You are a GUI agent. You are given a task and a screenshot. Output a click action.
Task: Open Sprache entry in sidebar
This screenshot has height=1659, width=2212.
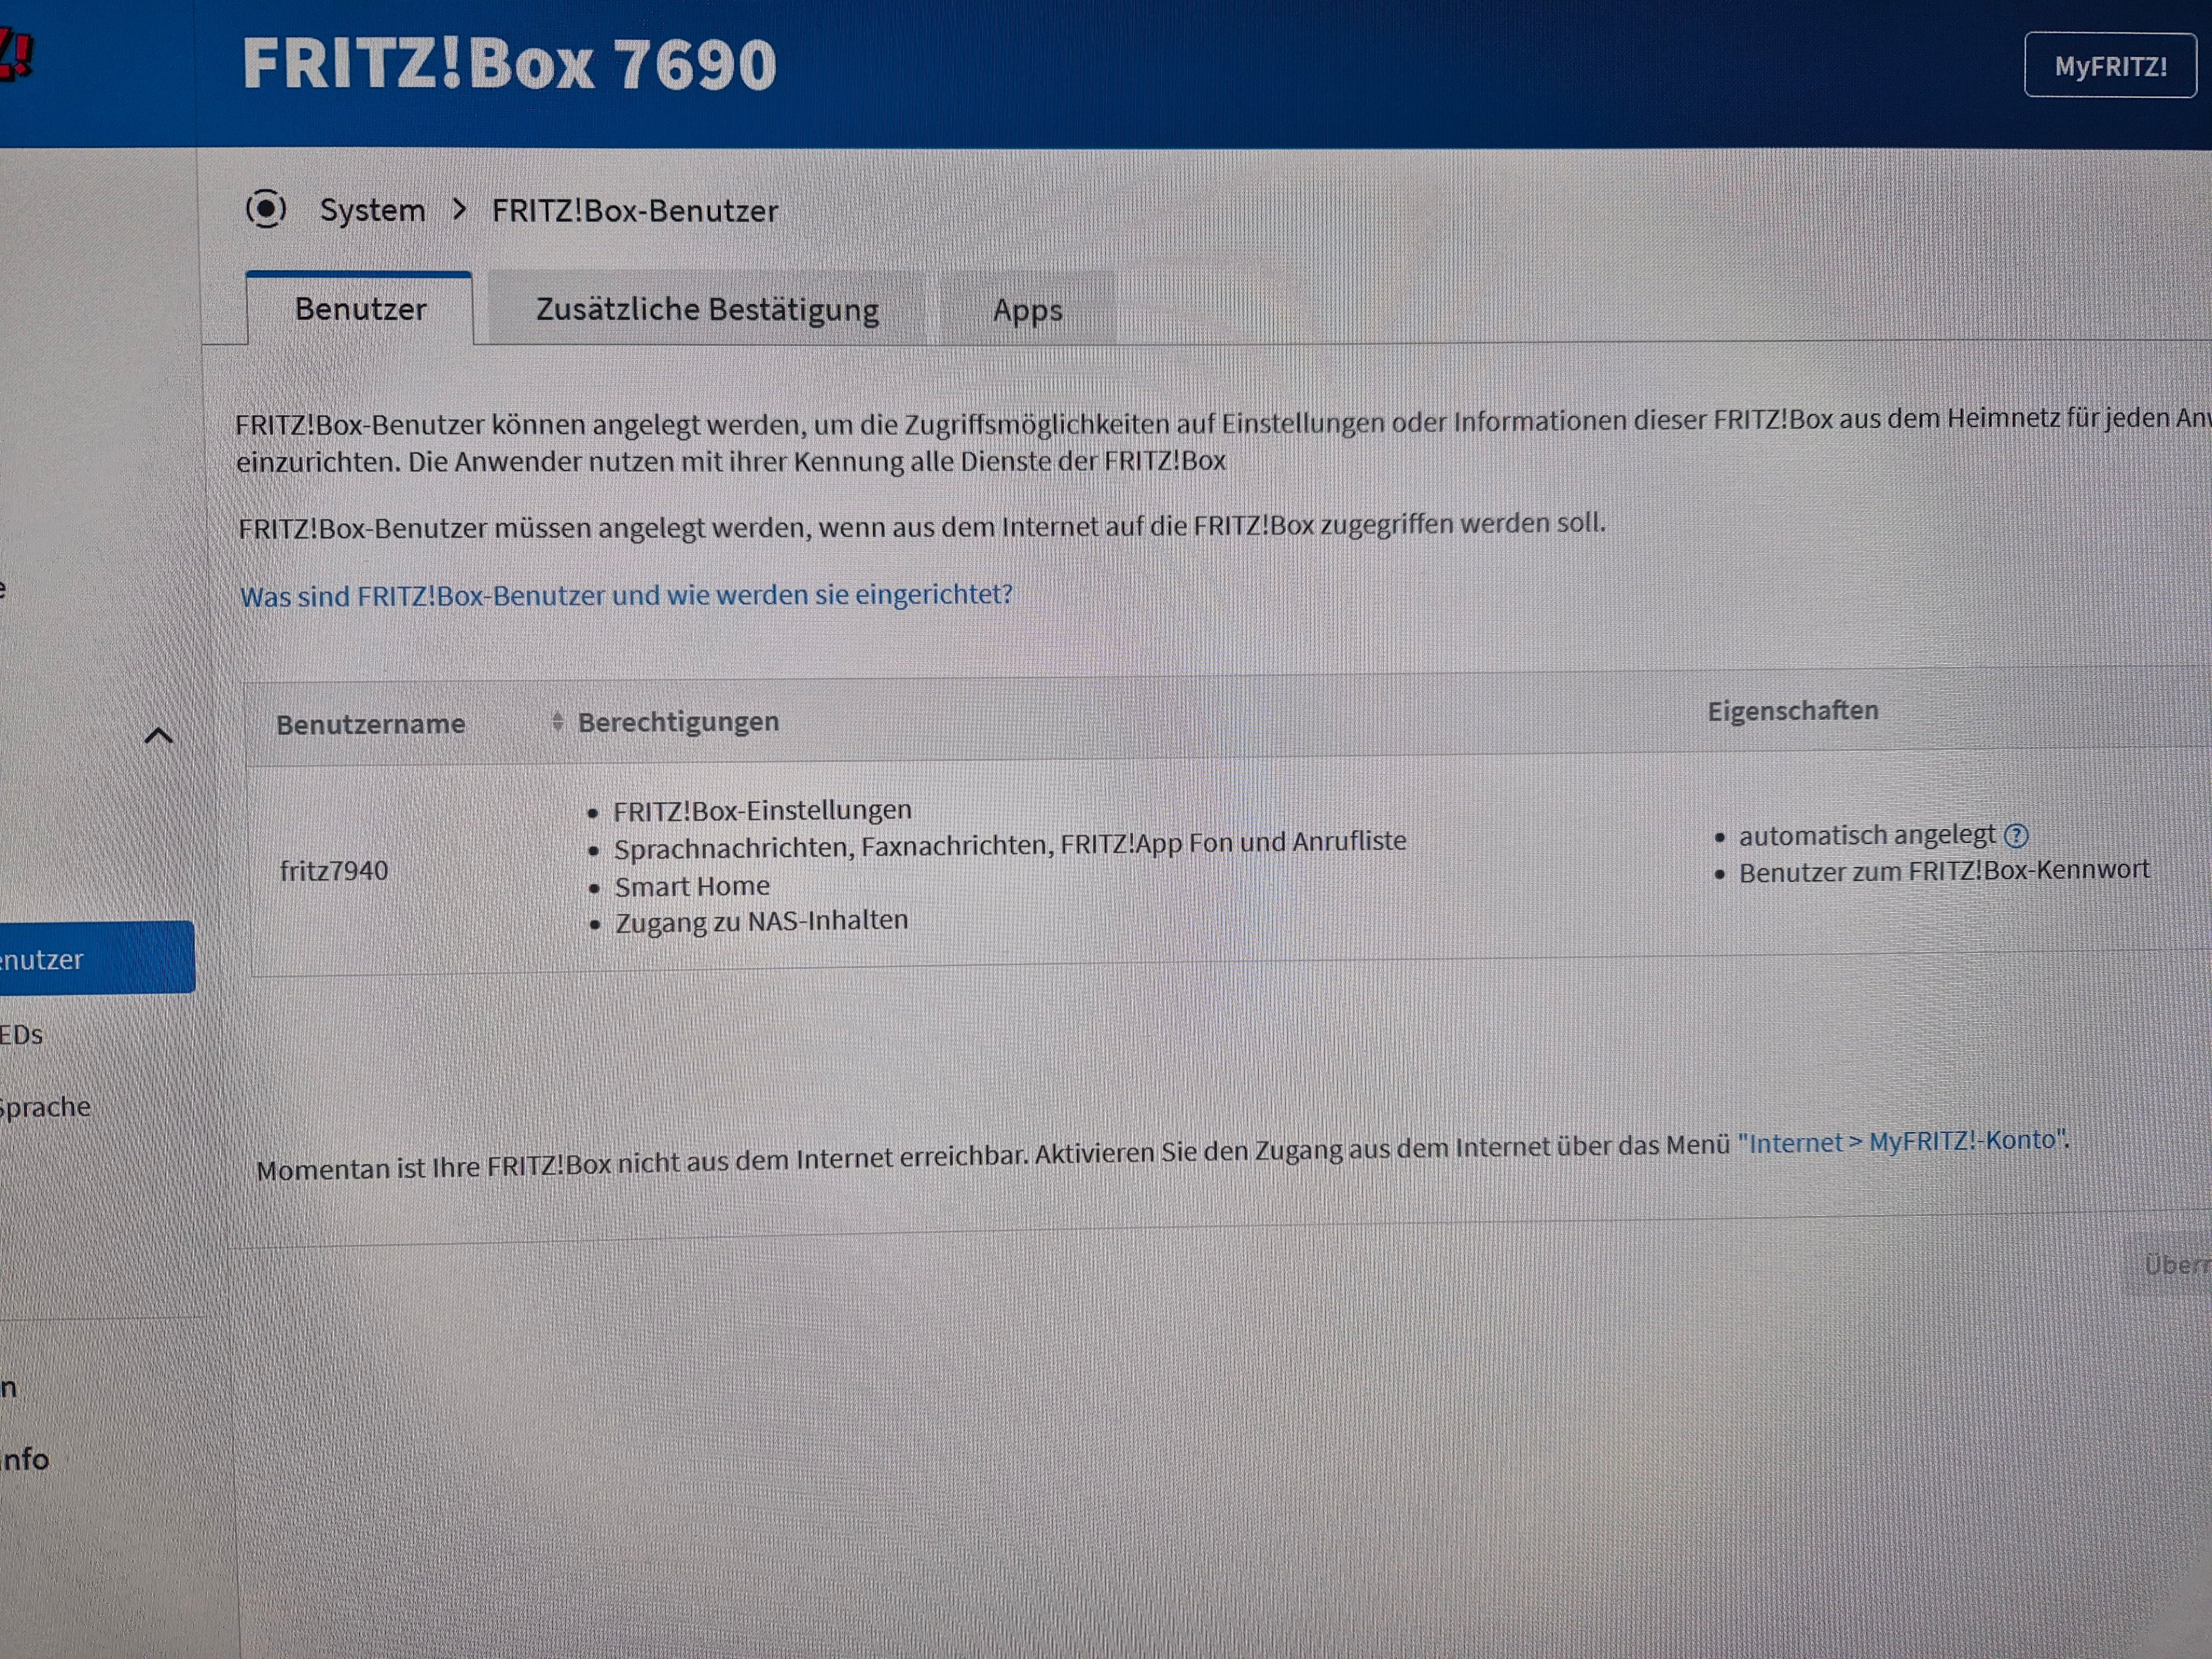point(45,1107)
